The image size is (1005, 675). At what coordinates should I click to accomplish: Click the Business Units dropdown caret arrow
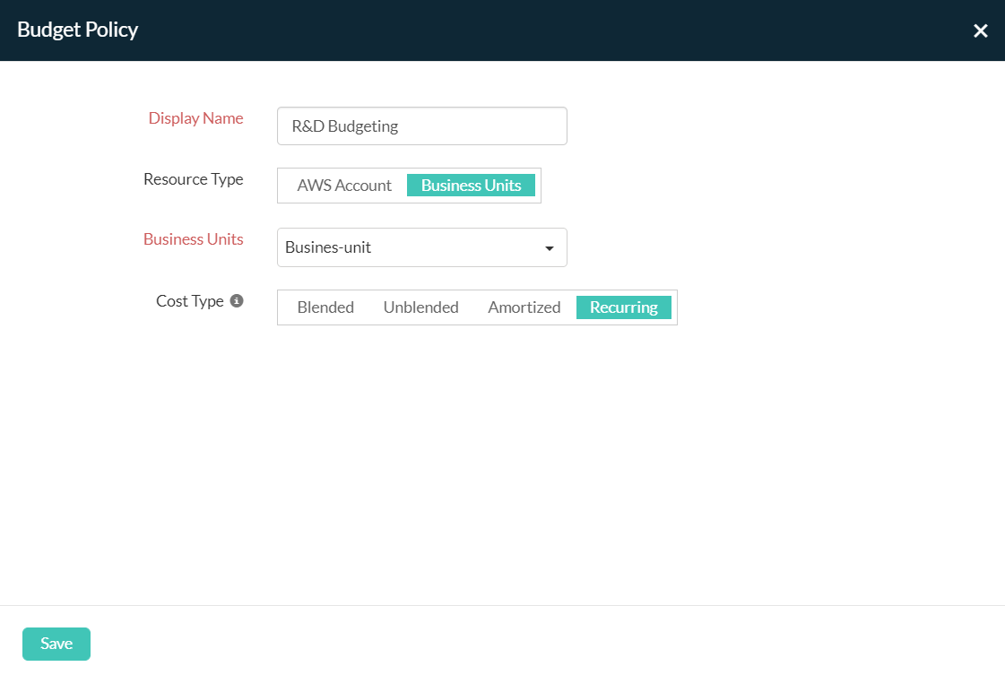tap(550, 248)
